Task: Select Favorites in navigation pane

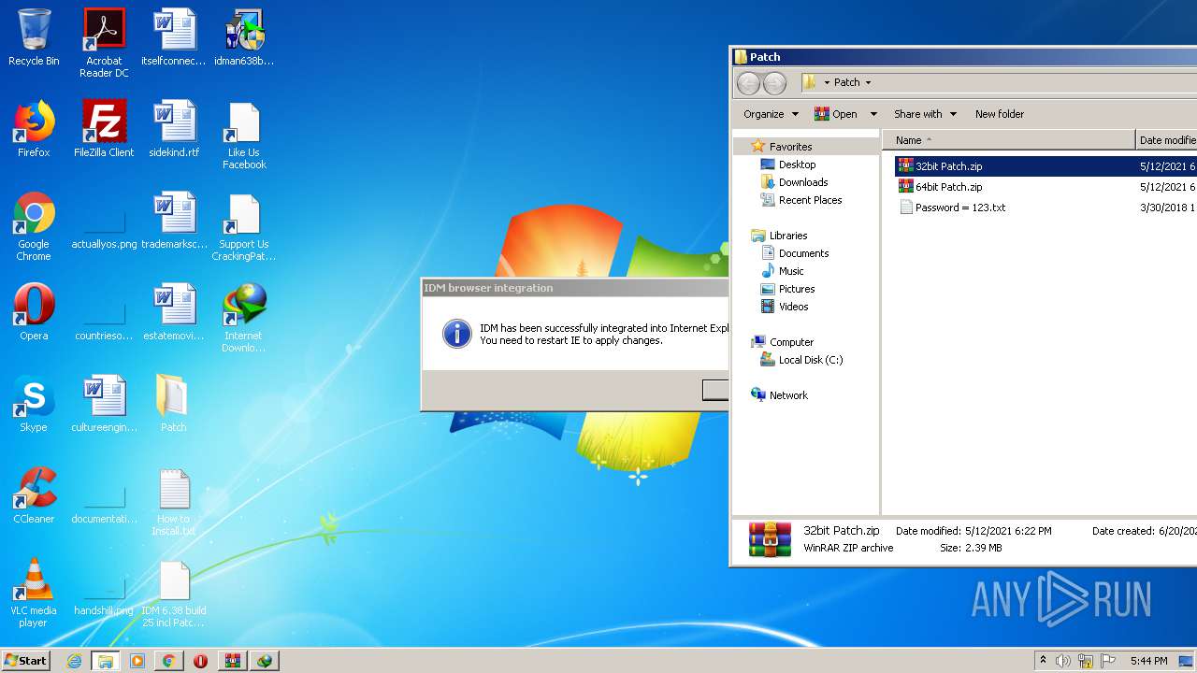Action: [x=790, y=147]
